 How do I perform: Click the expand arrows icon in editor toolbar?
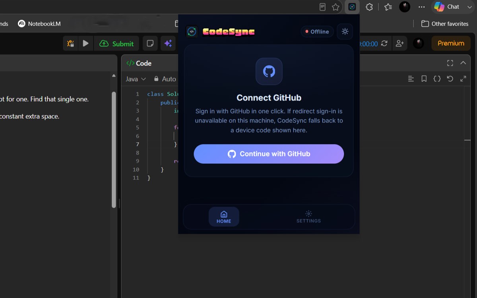pyautogui.click(x=463, y=79)
